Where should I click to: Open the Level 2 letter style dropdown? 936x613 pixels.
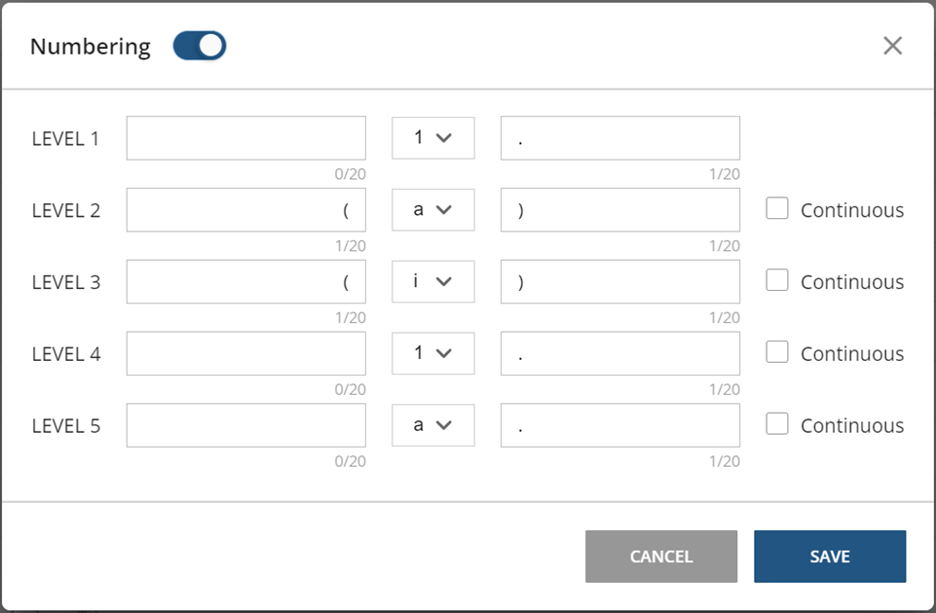tap(432, 209)
